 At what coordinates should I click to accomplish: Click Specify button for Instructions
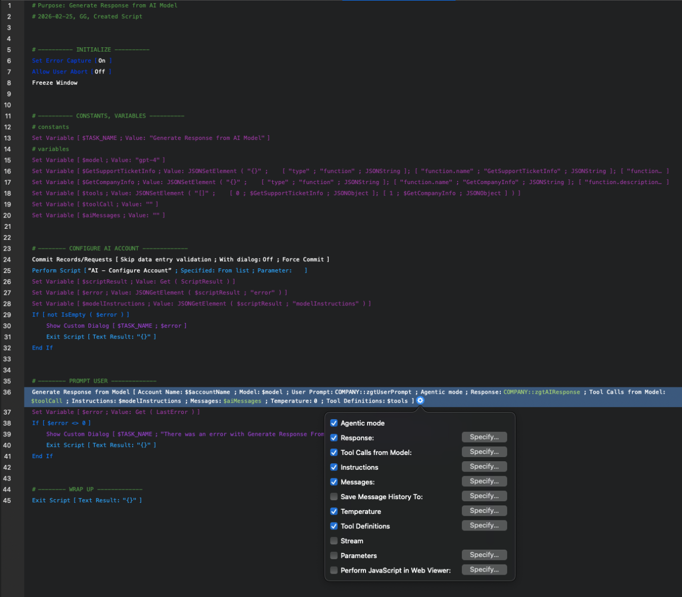(484, 467)
